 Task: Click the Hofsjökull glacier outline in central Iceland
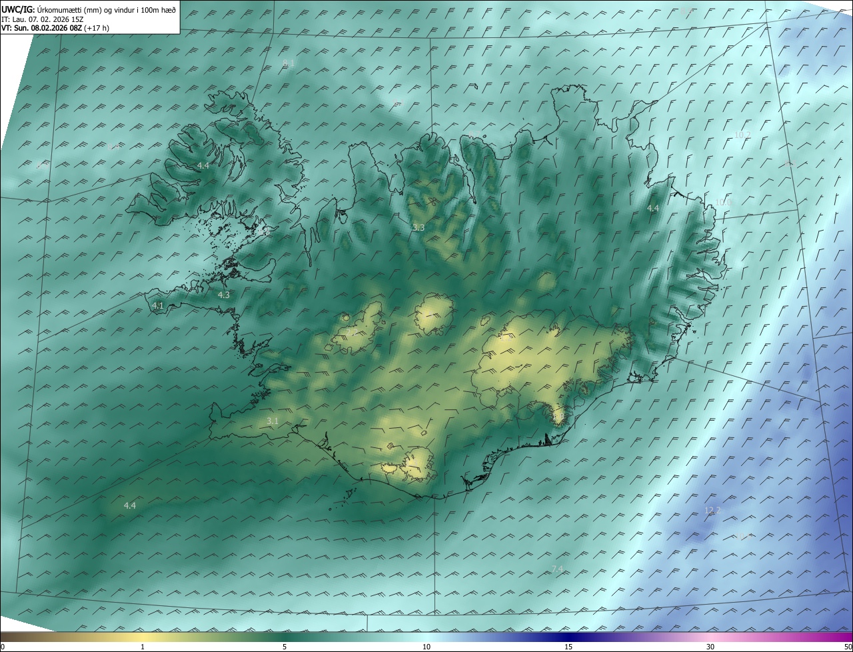click(x=434, y=315)
